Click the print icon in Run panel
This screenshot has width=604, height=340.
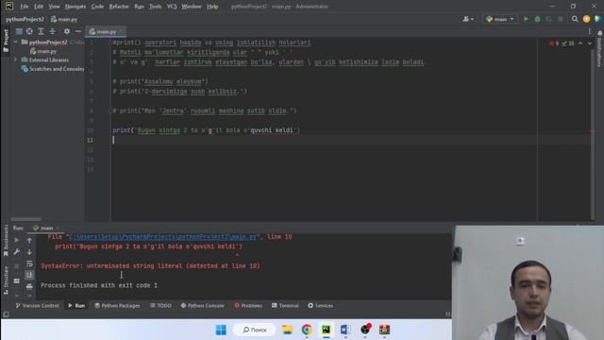29,286
